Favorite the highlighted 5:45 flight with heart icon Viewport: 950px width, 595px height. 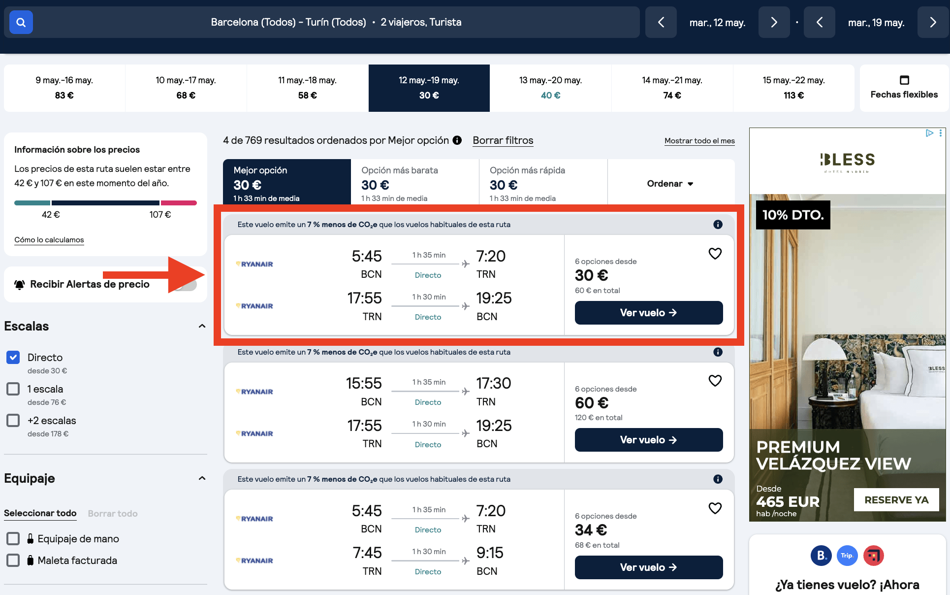coord(715,253)
